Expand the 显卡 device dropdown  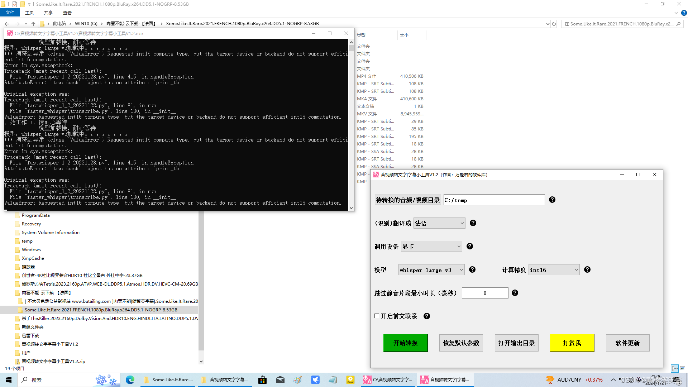point(431,247)
